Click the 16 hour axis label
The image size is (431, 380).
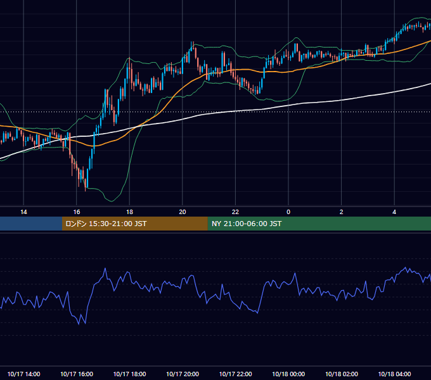(x=77, y=212)
